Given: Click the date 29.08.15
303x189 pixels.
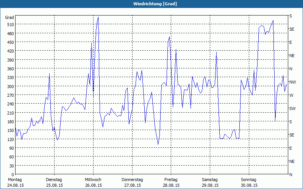Looking at the screenshot, I should pyautogui.click(x=210, y=186).
